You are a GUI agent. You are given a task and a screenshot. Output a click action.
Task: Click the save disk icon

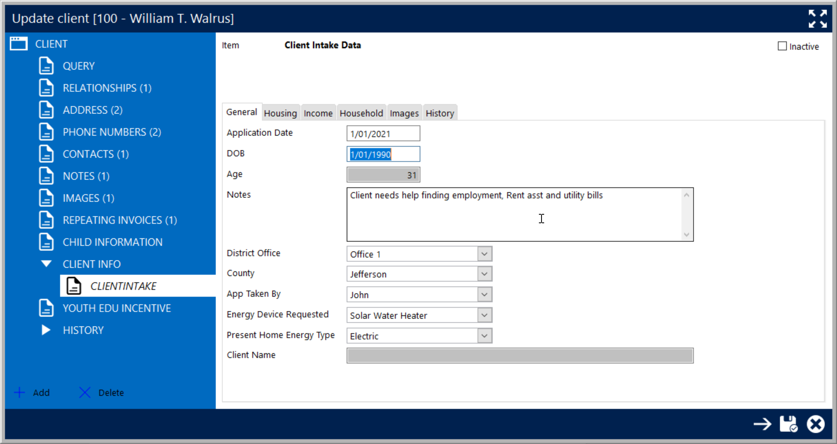(788, 424)
